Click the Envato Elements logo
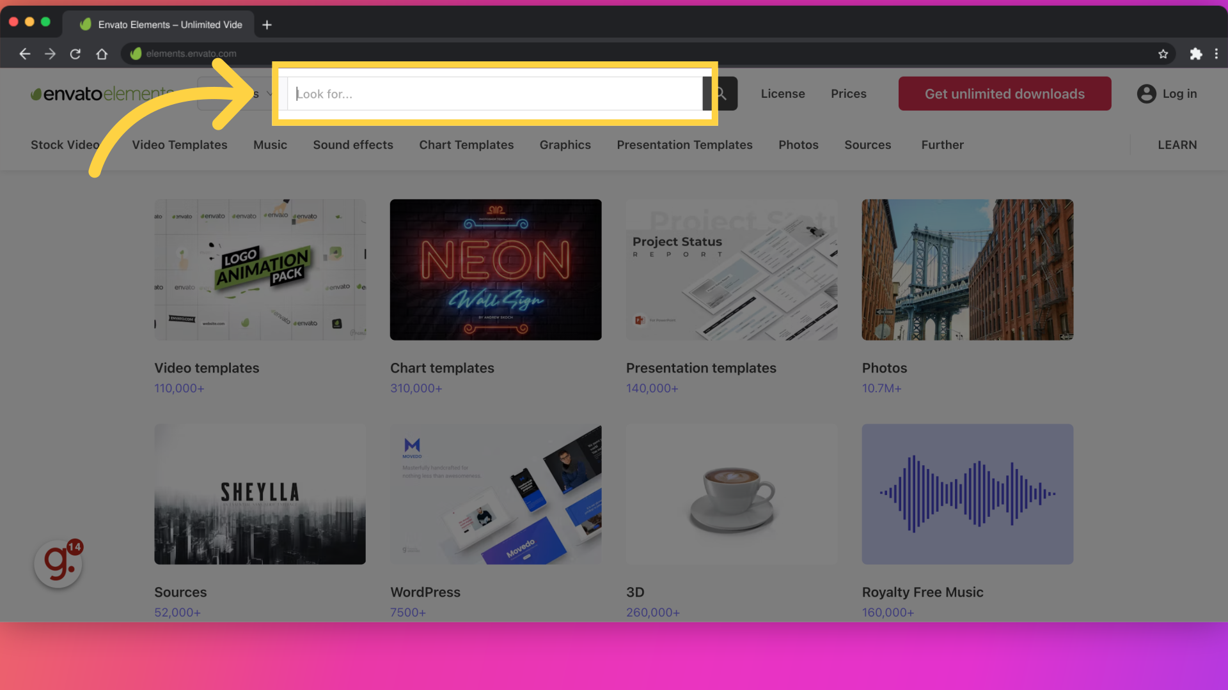 pyautogui.click(x=102, y=94)
